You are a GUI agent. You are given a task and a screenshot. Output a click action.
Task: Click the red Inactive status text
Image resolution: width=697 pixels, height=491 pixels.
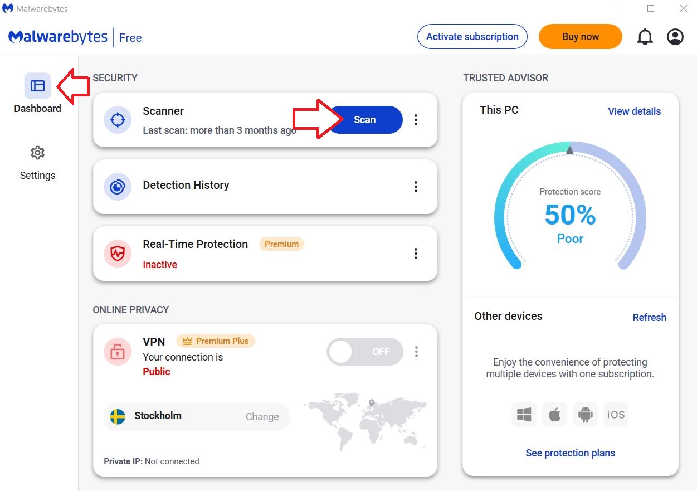[x=160, y=265]
